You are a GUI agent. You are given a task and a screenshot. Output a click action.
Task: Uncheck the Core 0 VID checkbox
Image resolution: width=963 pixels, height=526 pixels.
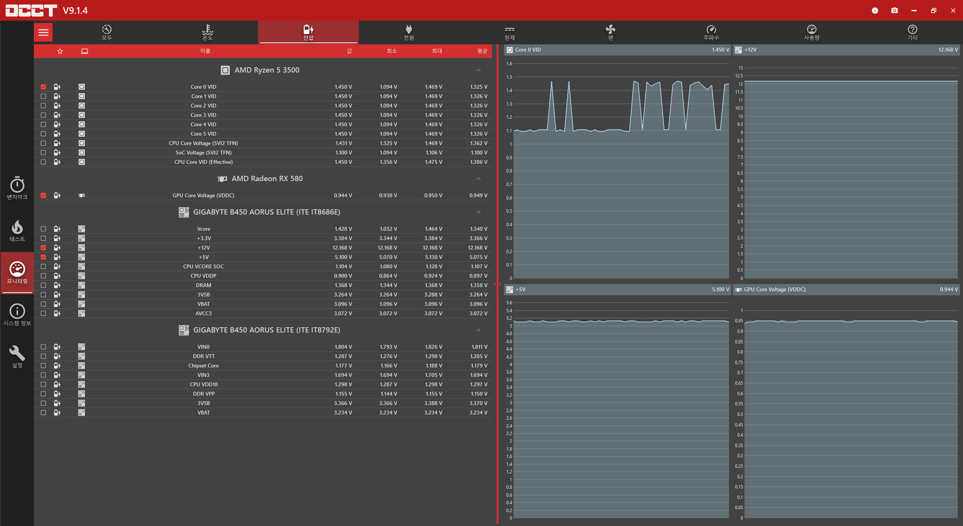click(x=43, y=87)
